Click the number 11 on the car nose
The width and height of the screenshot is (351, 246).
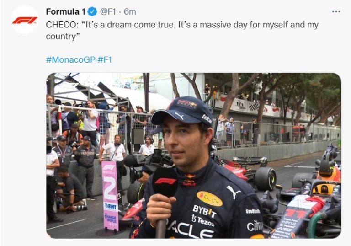[296, 214]
